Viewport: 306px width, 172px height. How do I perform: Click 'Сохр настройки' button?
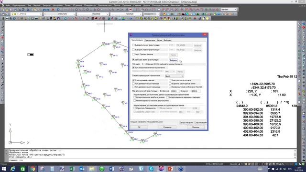click(x=201, y=123)
